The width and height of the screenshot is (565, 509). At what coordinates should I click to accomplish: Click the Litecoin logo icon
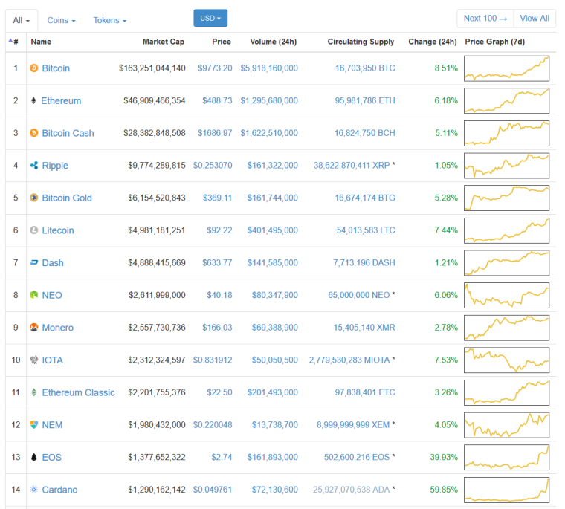(34, 230)
